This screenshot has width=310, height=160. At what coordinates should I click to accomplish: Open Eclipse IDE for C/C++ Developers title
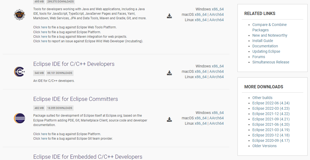click(74, 64)
